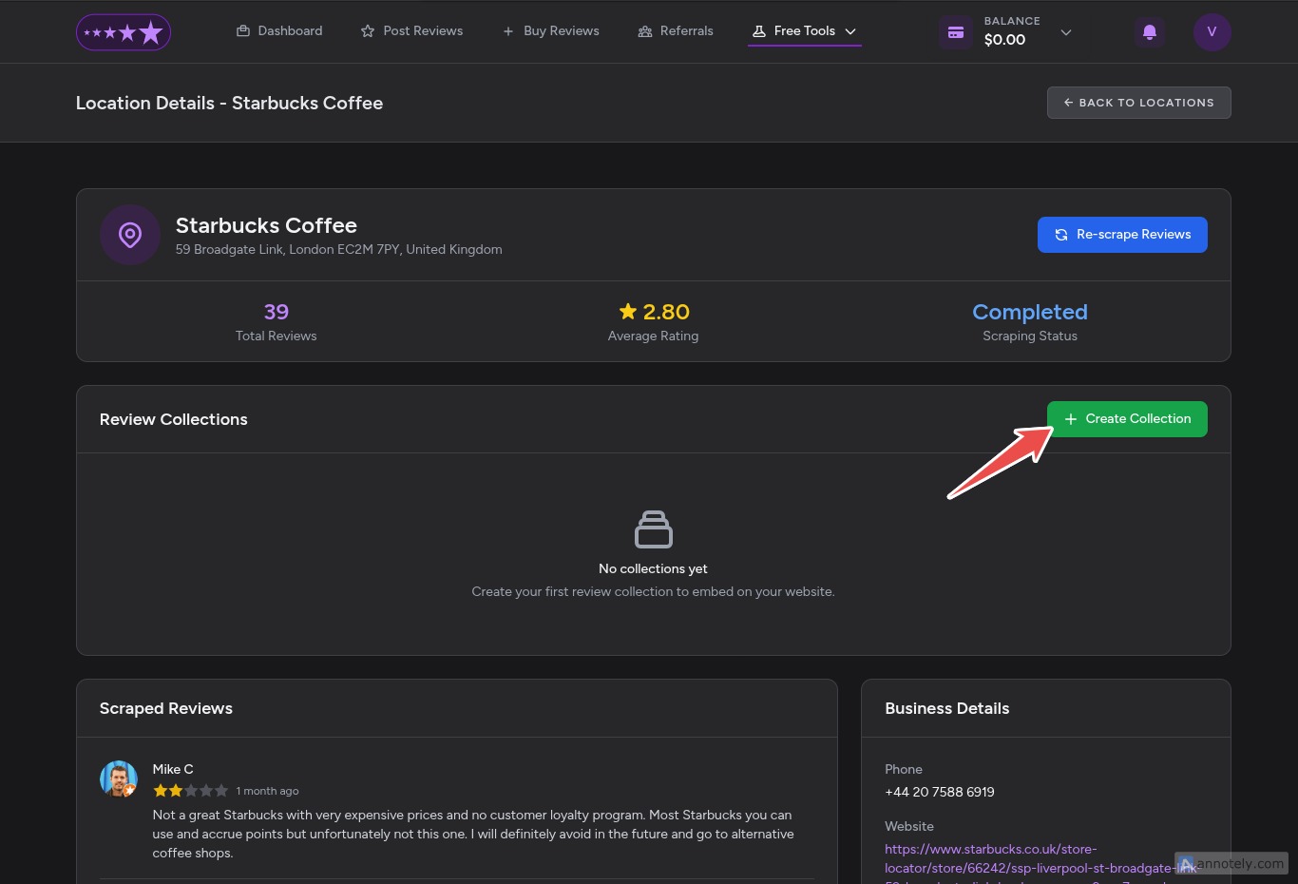Click Mike C's reviewer profile photo
The height and width of the screenshot is (884, 1298).
[x=119, y=778]
